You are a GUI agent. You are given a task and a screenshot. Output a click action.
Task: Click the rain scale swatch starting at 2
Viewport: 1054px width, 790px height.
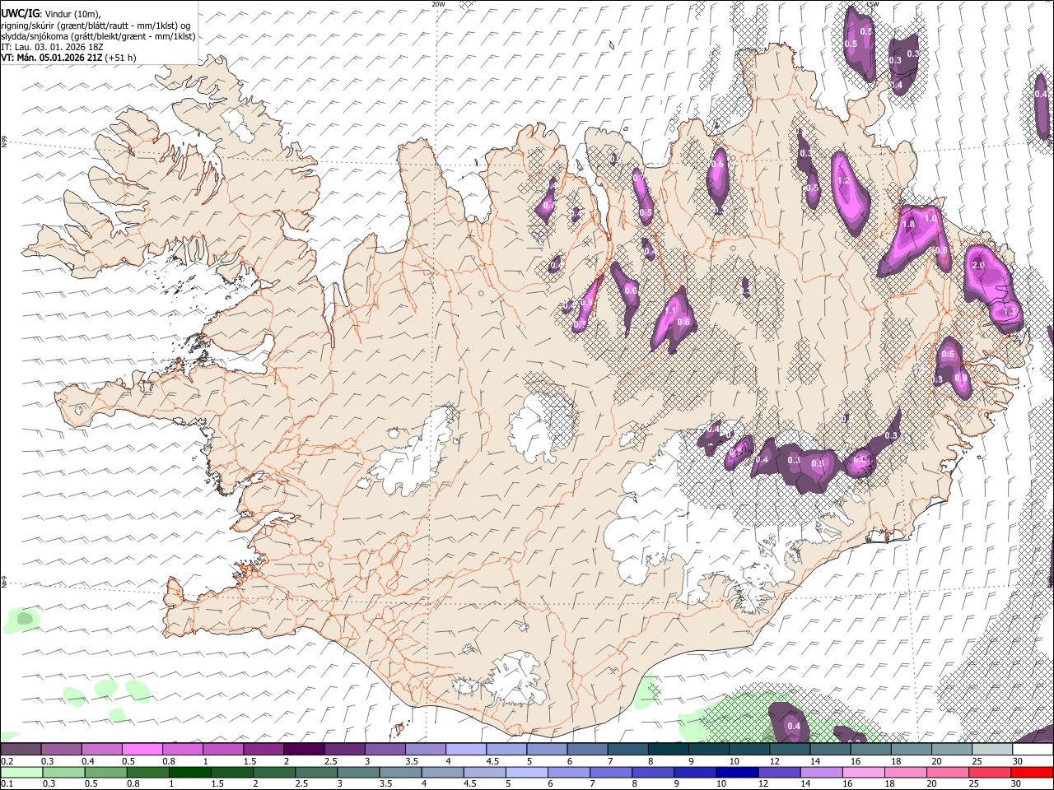pyautogui.click(x=274, y=772)
